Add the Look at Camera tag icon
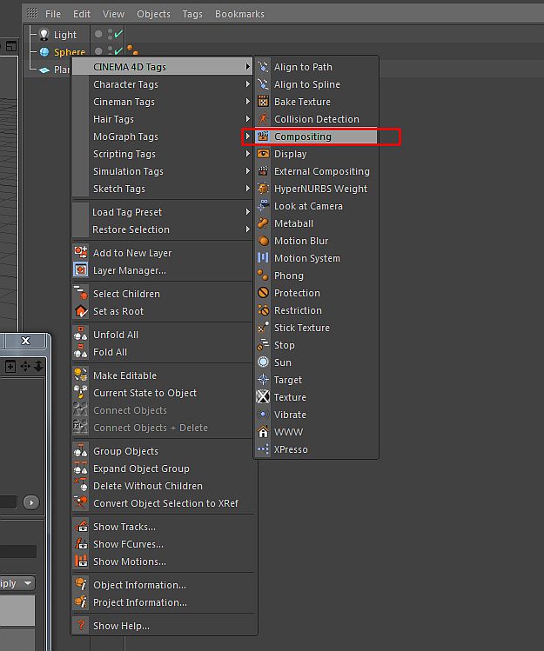Image resolution: width=544 pixels, height=651 pixels. [x=263, y=206]
